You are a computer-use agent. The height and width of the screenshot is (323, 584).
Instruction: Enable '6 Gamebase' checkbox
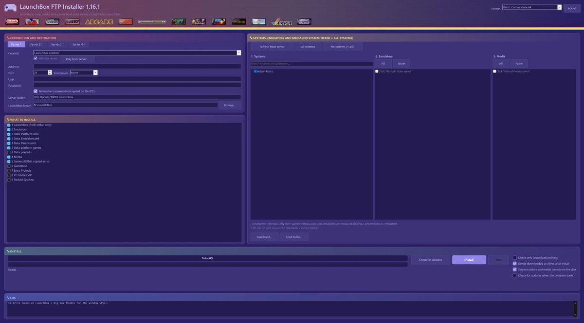tap(9, 166)
